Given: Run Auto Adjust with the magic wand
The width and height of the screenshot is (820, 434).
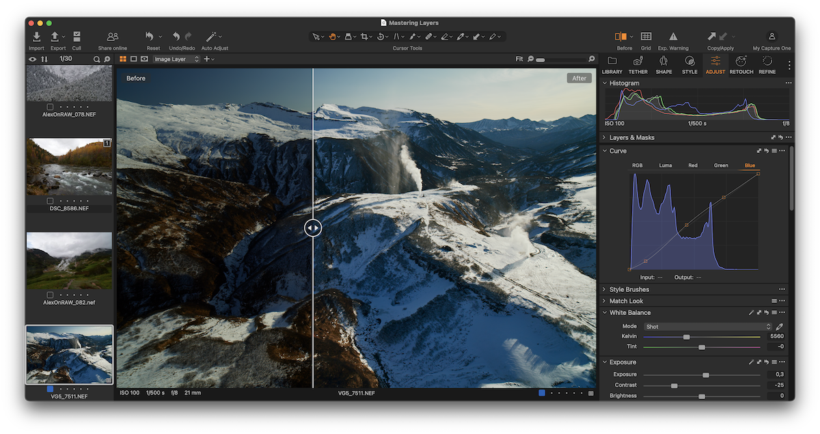Looking at the screenshot, I should tap(211, 37).
